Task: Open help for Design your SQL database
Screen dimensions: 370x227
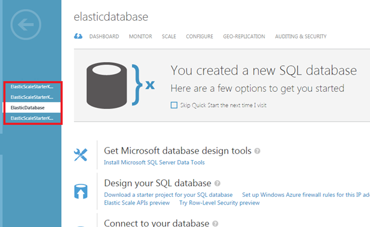Action: [218, 183]
